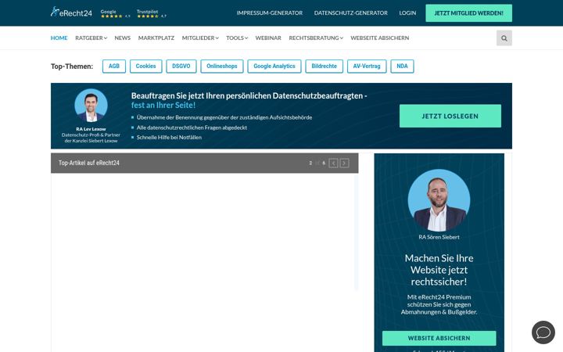563x352 pixels.
Task: Open the Datenschutz-Generator link
Action: tap(351, 13)
